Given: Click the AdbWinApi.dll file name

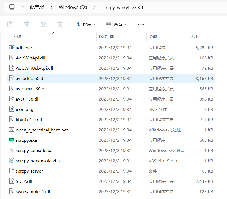Looking at the screenshot, I should click(x=30, y=58).
